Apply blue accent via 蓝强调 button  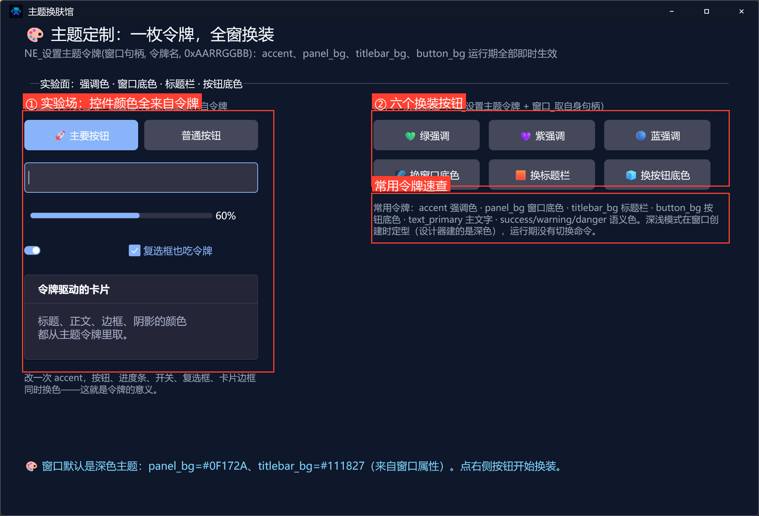(657, 135)
